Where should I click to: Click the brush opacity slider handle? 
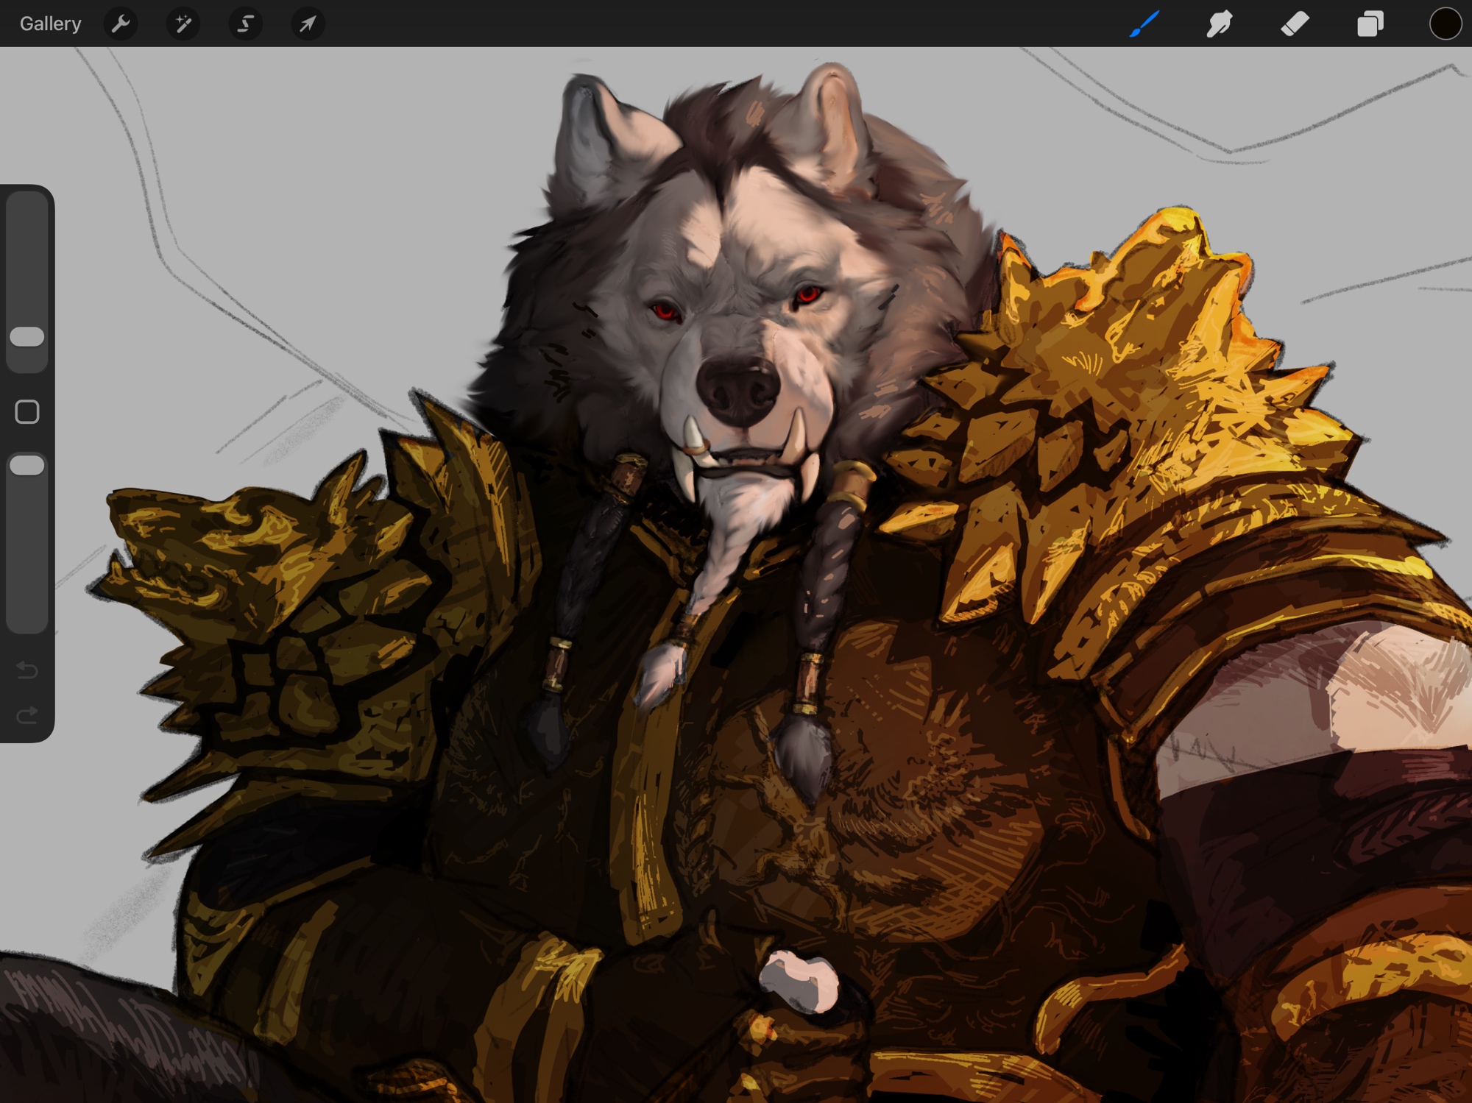[x=27, y=466]
